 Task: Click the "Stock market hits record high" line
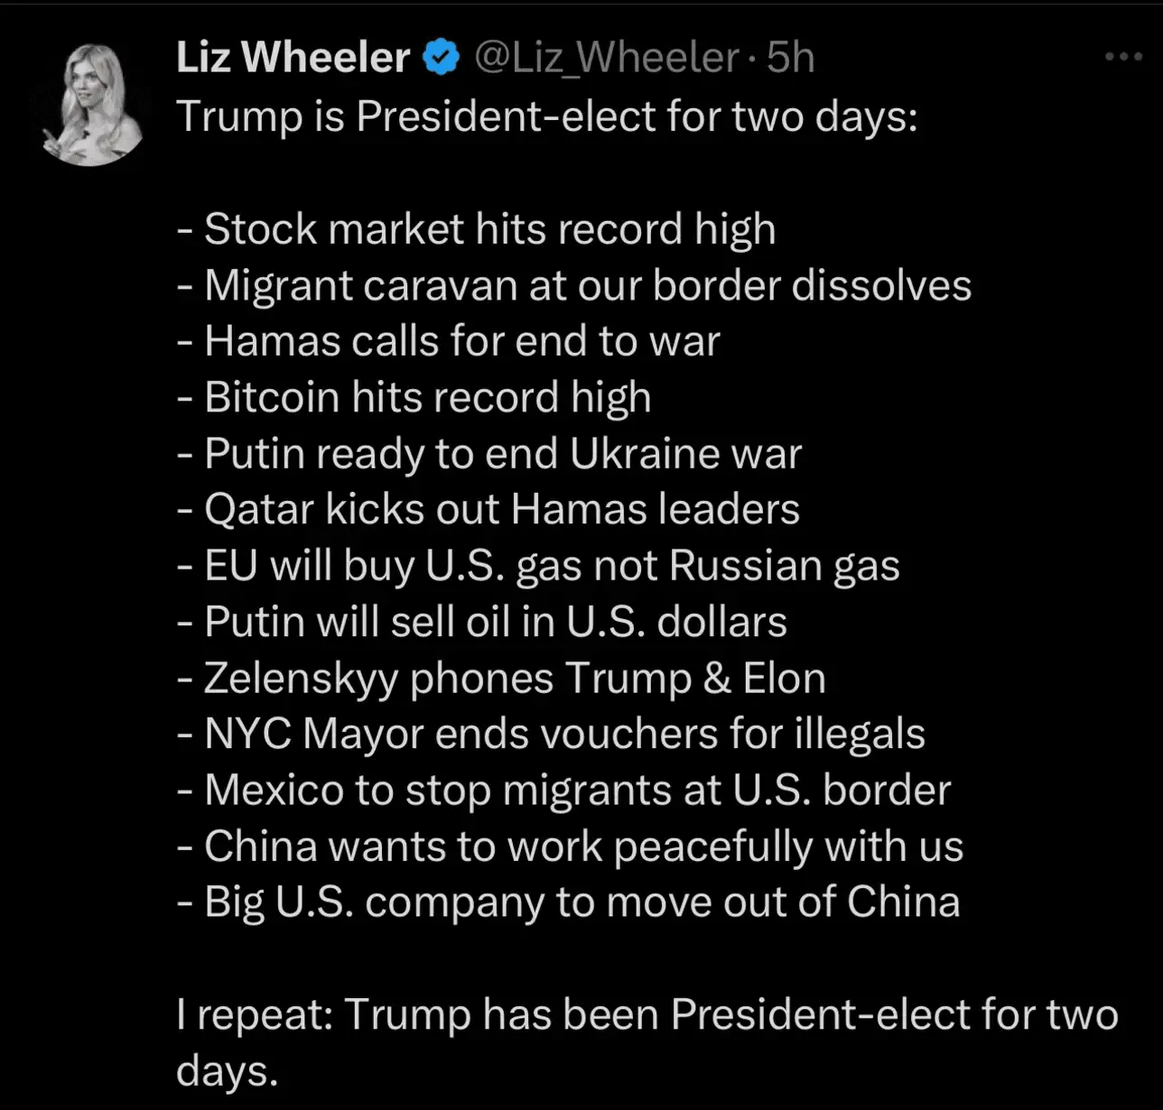click(489, 228)
